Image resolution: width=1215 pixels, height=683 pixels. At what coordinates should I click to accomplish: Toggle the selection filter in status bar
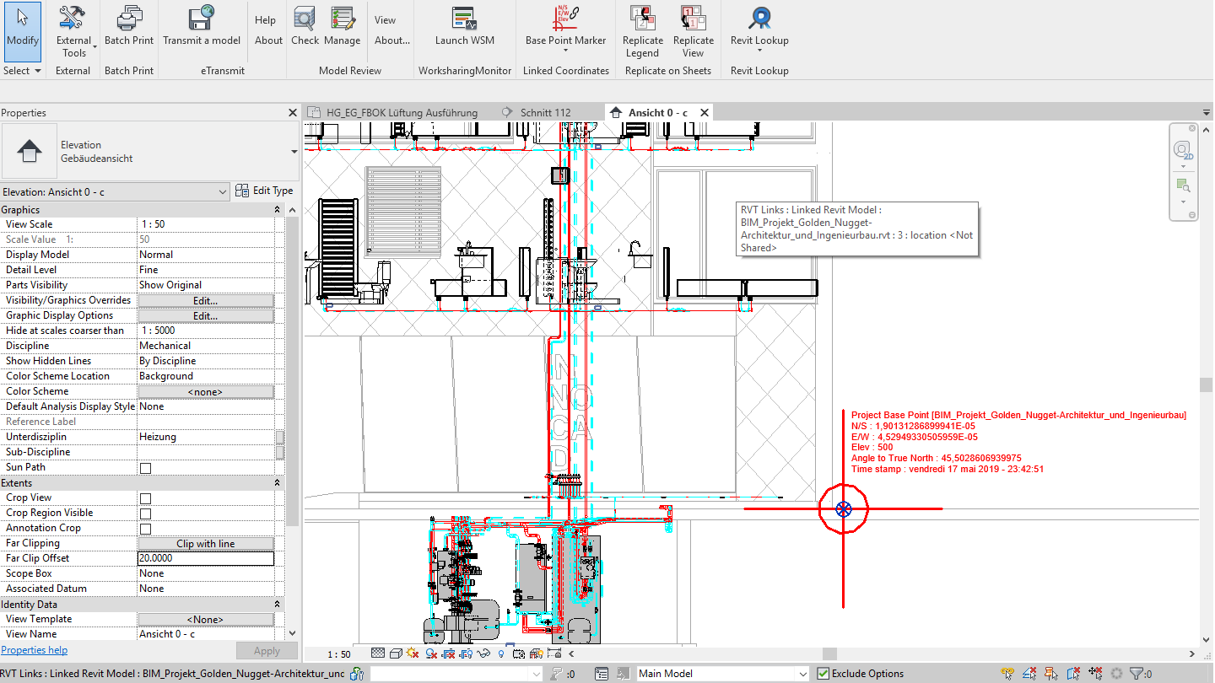coord(1137,673)
